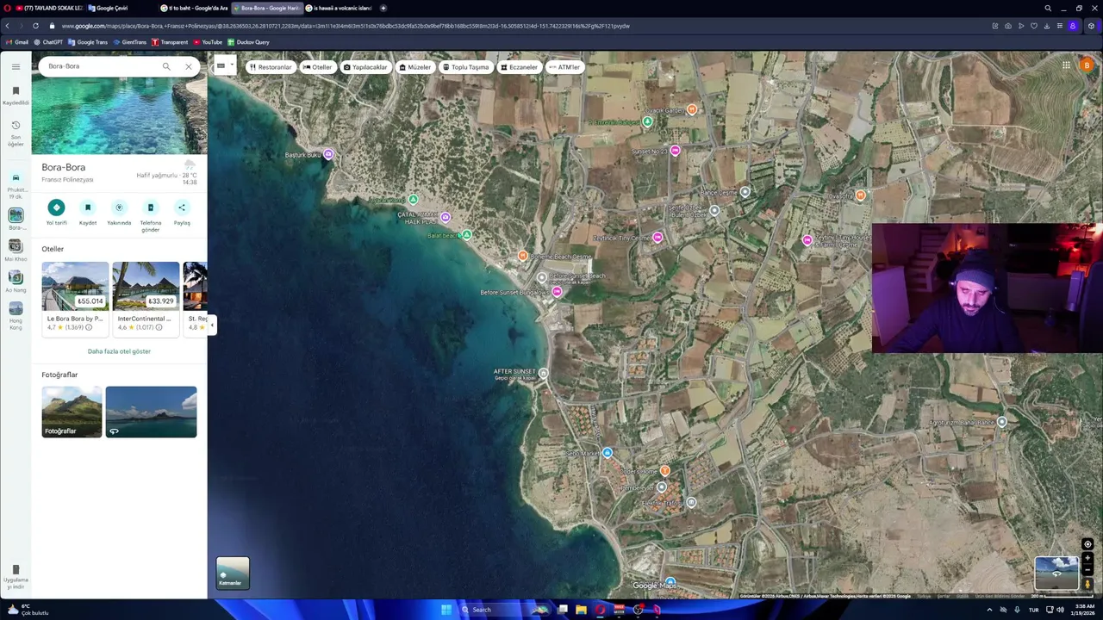Click Yakınında nearby button

pyautogui.click(x=119, y=213)
